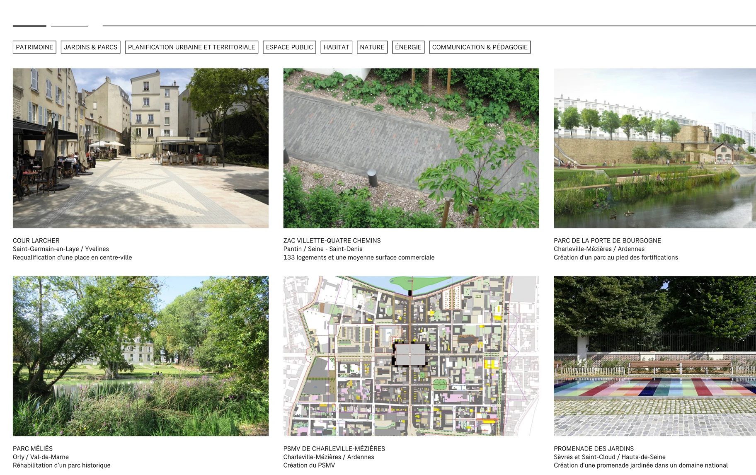The height and width of the screenshot is (475, 756).
Task: Click "Création d'un parc au pied des fortifications"
Action: point(616,257)
